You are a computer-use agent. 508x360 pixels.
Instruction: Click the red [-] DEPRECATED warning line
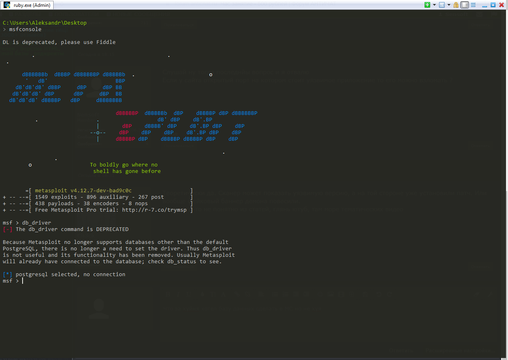(x=66, y=229)
